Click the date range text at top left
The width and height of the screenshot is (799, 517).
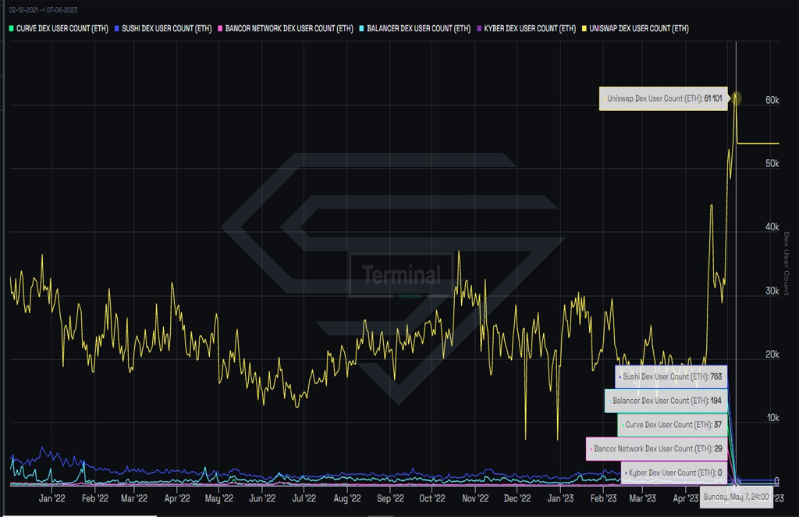(44, 9)
